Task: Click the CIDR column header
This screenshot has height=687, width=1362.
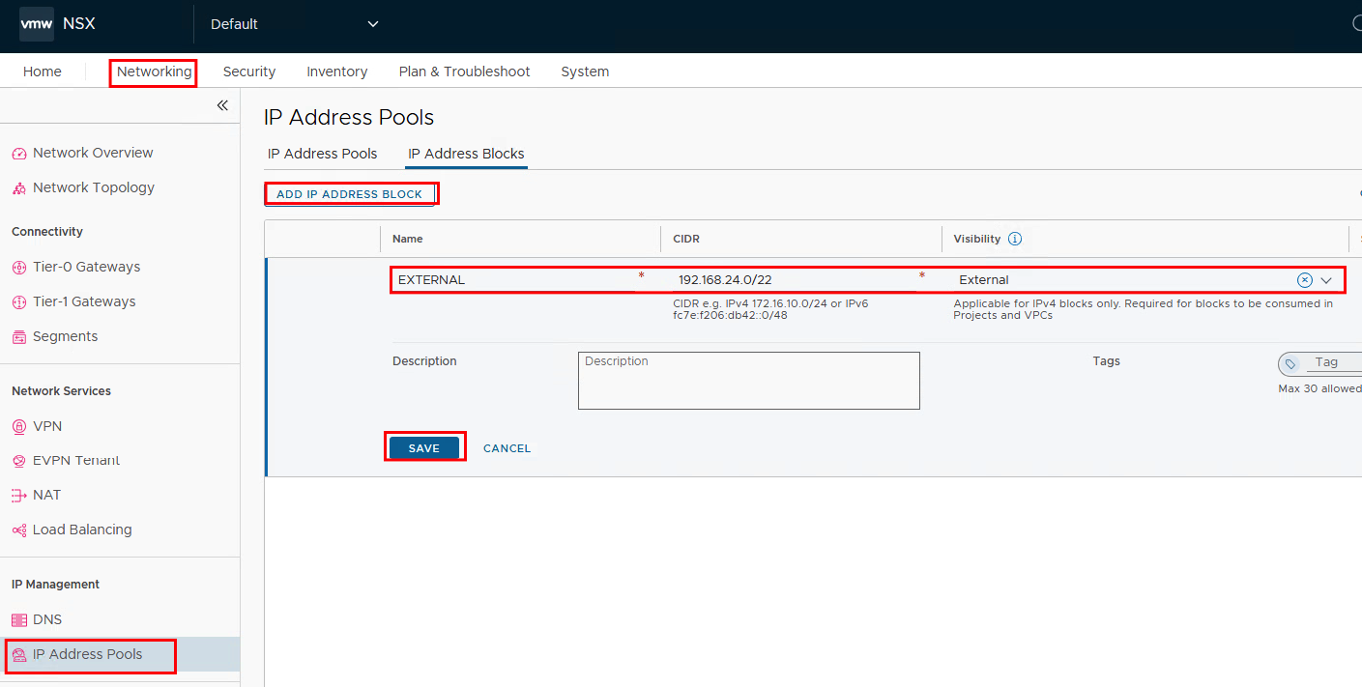Action: pyautogui.click(x=686, y=239)
